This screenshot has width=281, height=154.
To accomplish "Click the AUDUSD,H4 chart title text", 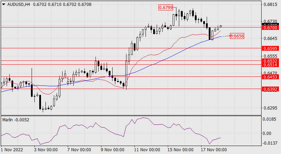I will pos(17,4).
